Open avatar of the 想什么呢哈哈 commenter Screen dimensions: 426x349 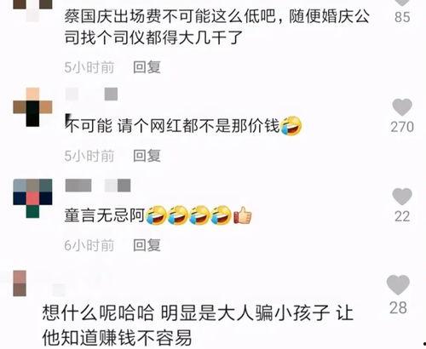(x=20, y=283)
